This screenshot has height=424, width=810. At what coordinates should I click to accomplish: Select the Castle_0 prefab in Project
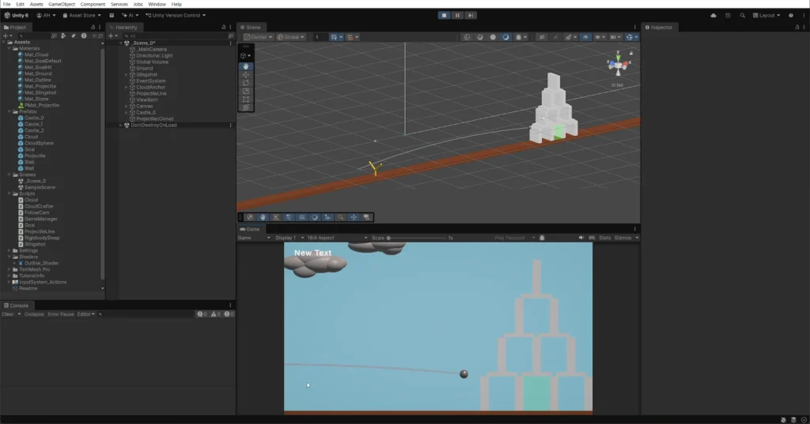34,118
